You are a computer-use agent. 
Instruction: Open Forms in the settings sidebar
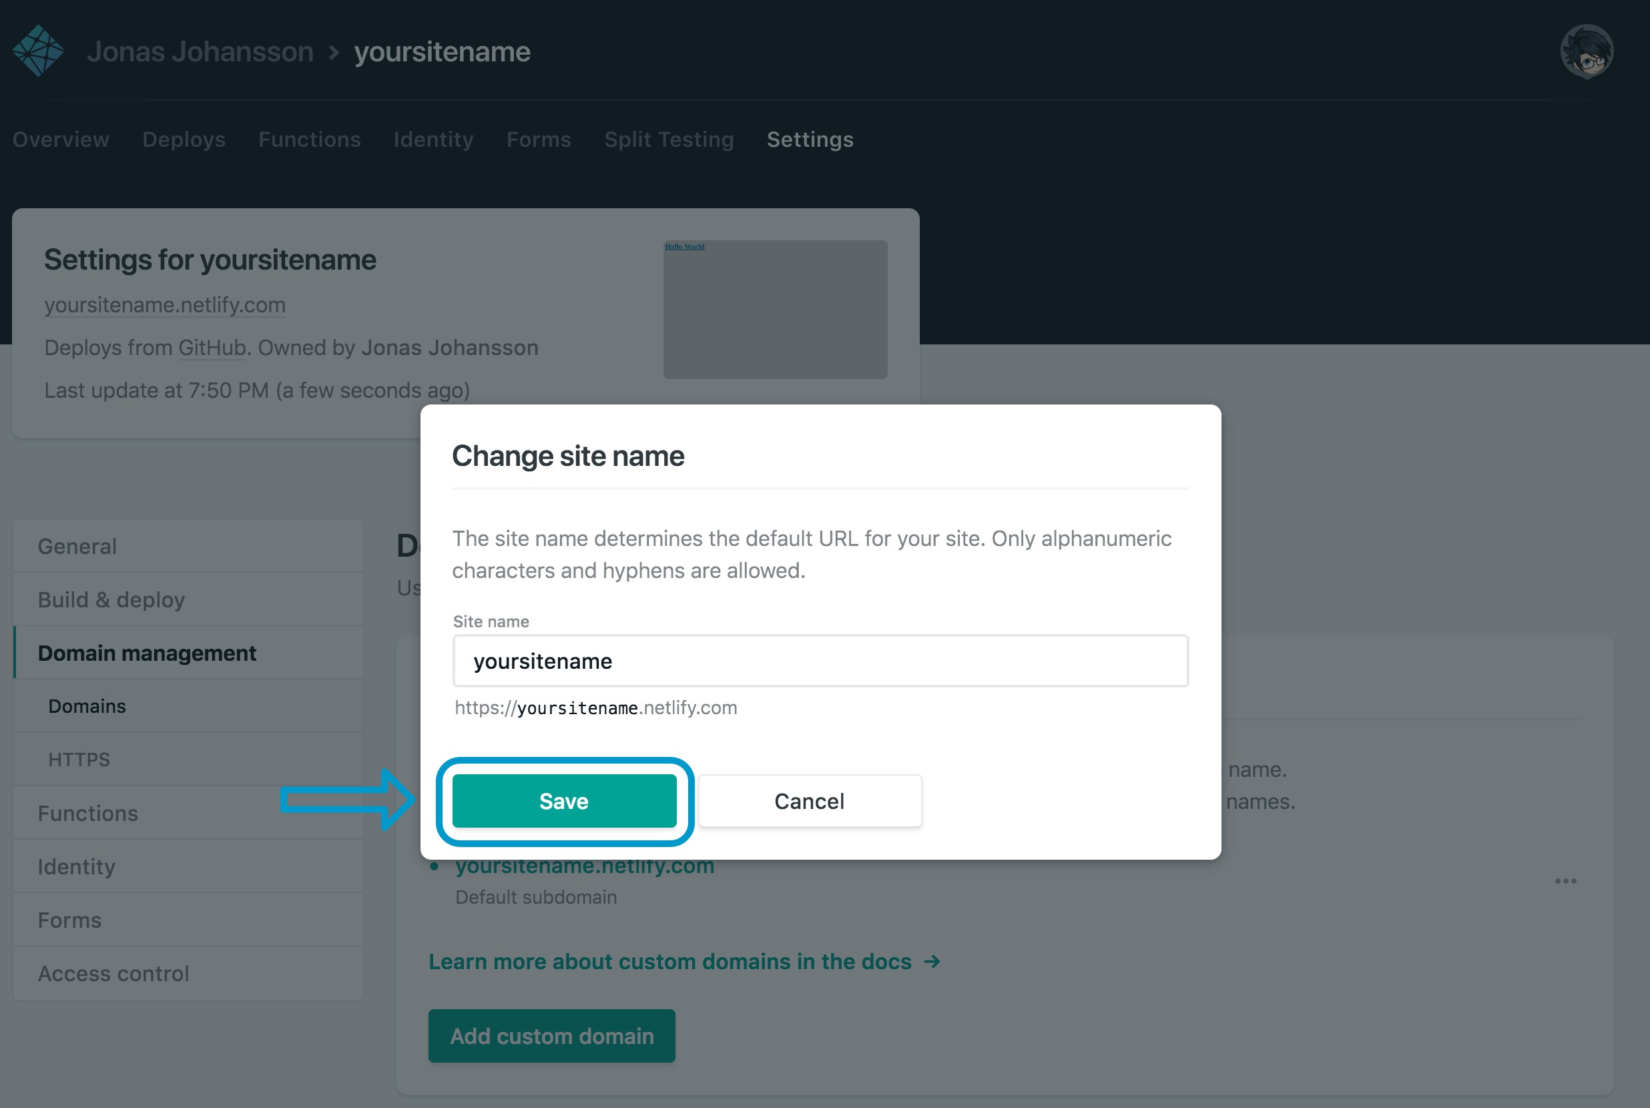pos(189,920)
